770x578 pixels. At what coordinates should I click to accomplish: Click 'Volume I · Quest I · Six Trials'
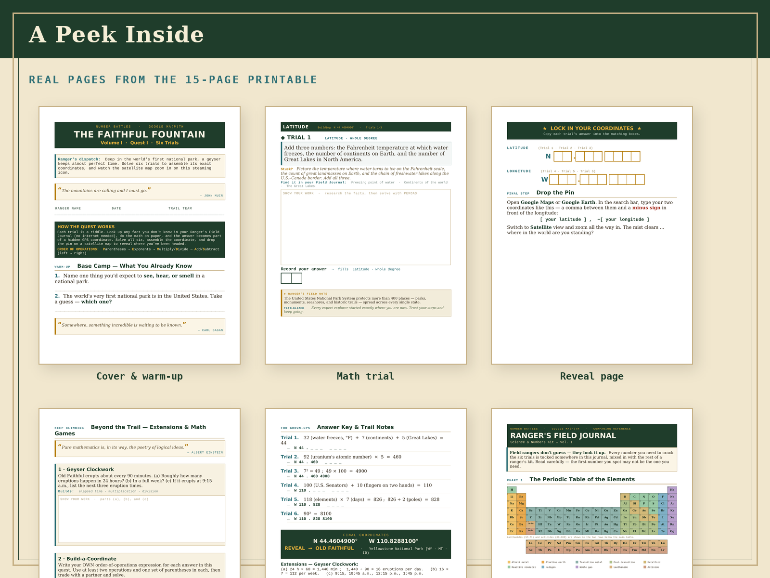140,143
